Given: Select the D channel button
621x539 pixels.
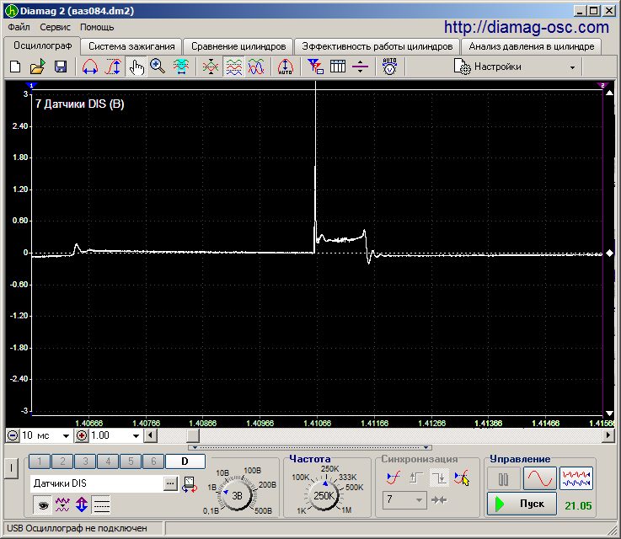Looking at the screenshot, I should (185, 462).
